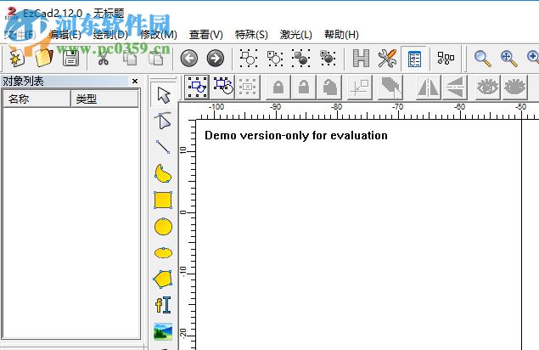
Task: Cut selection with the scissors icon
Action: pyautogui.click(x=103, y=58)
